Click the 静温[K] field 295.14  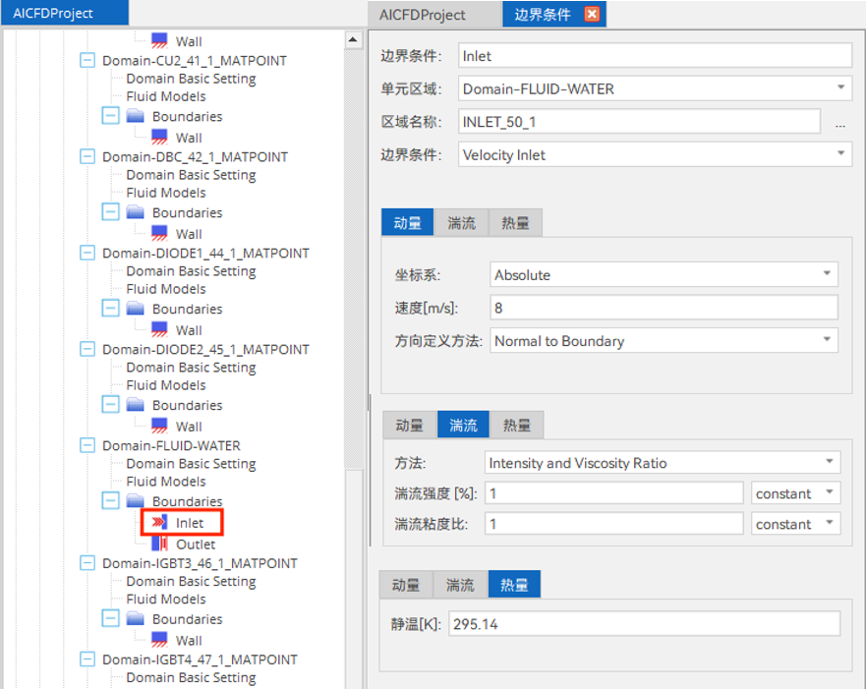tap(644, 624)
